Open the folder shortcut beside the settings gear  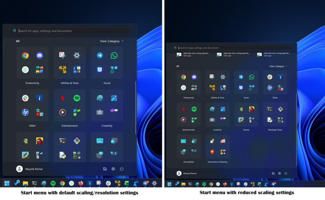(x=105, y=169)
